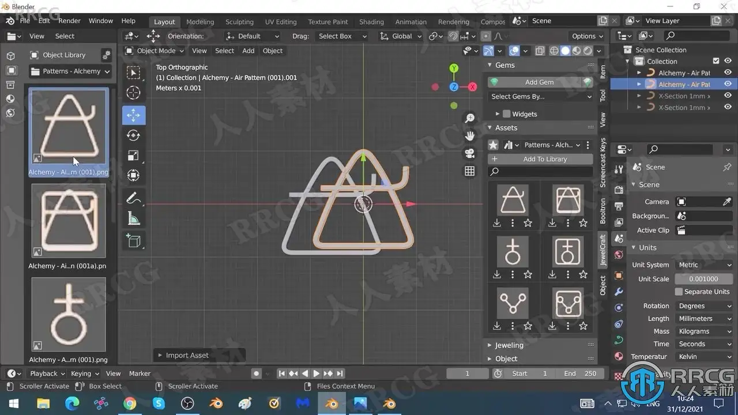Open Chrome from Windows taskbar
Viewport: 738px width, 415px height.
click(130, 403)
